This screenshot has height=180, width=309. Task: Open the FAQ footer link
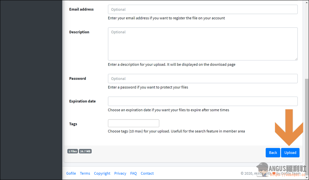(x=133, y=173)
